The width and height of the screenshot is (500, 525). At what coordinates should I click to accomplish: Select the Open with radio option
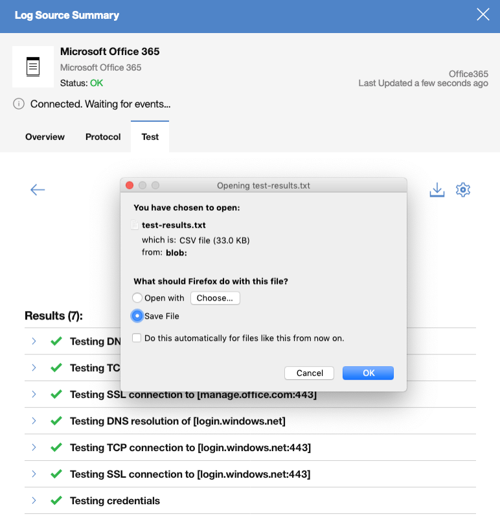pos(137,297)
